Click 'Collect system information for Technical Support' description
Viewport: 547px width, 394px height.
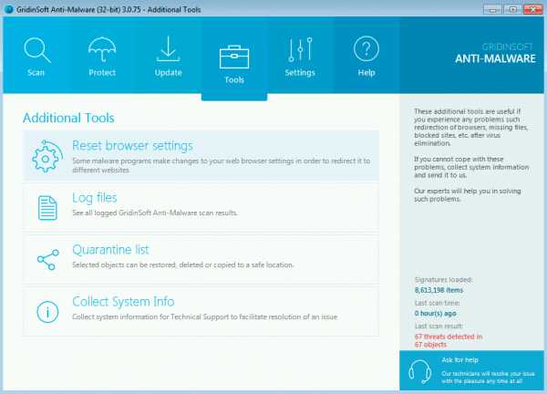pos(205,316)
